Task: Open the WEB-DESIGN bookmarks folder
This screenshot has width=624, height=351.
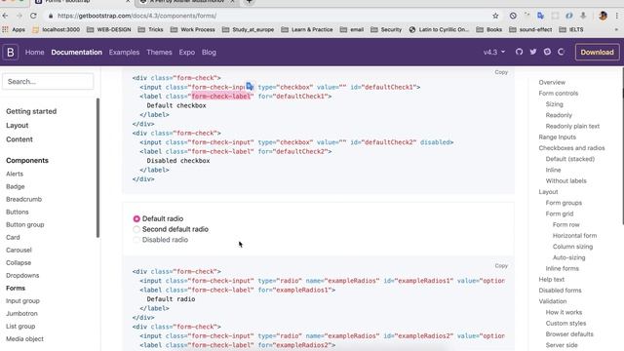Action: [x=108, y=29]
